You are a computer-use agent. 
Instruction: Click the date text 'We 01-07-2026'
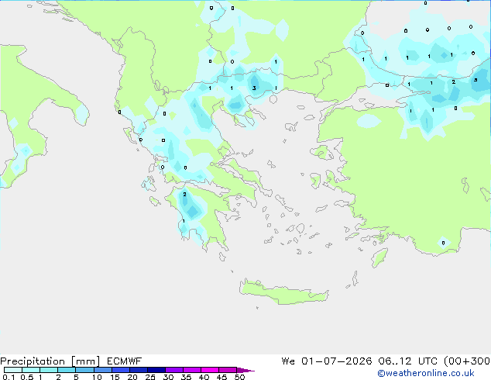point(327,361)
